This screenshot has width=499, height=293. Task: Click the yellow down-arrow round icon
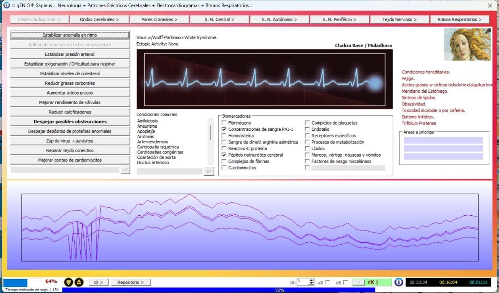pos(68,282)
